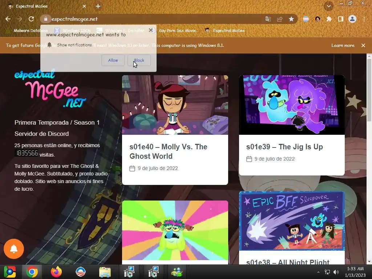
Task: Allow notifications from the site
Action: pos(113,60)
